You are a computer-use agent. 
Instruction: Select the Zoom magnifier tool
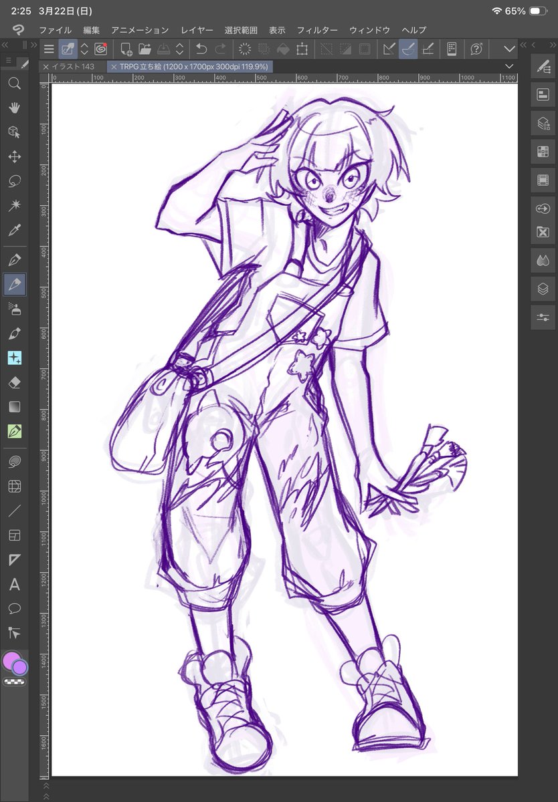[14, 84]
